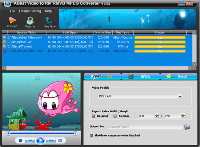The image size is (200, 147).
Task: Select the row D:\ABest\MTV.wmv
Action: coord(97,46)
